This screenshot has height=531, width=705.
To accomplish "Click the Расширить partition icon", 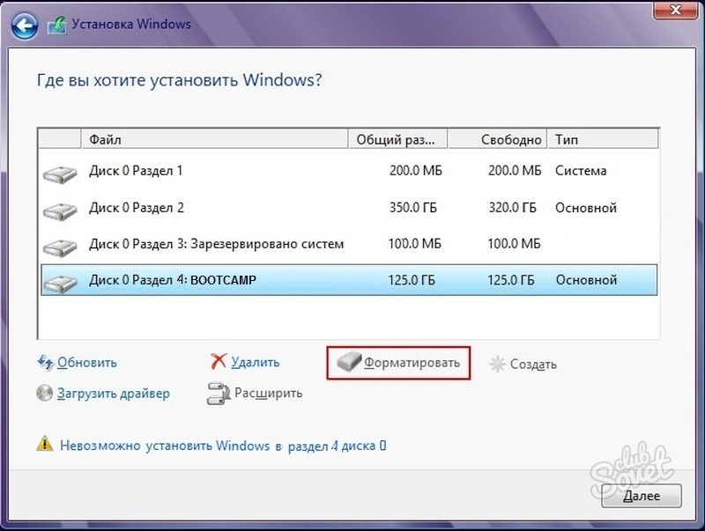I will [219, 393].
